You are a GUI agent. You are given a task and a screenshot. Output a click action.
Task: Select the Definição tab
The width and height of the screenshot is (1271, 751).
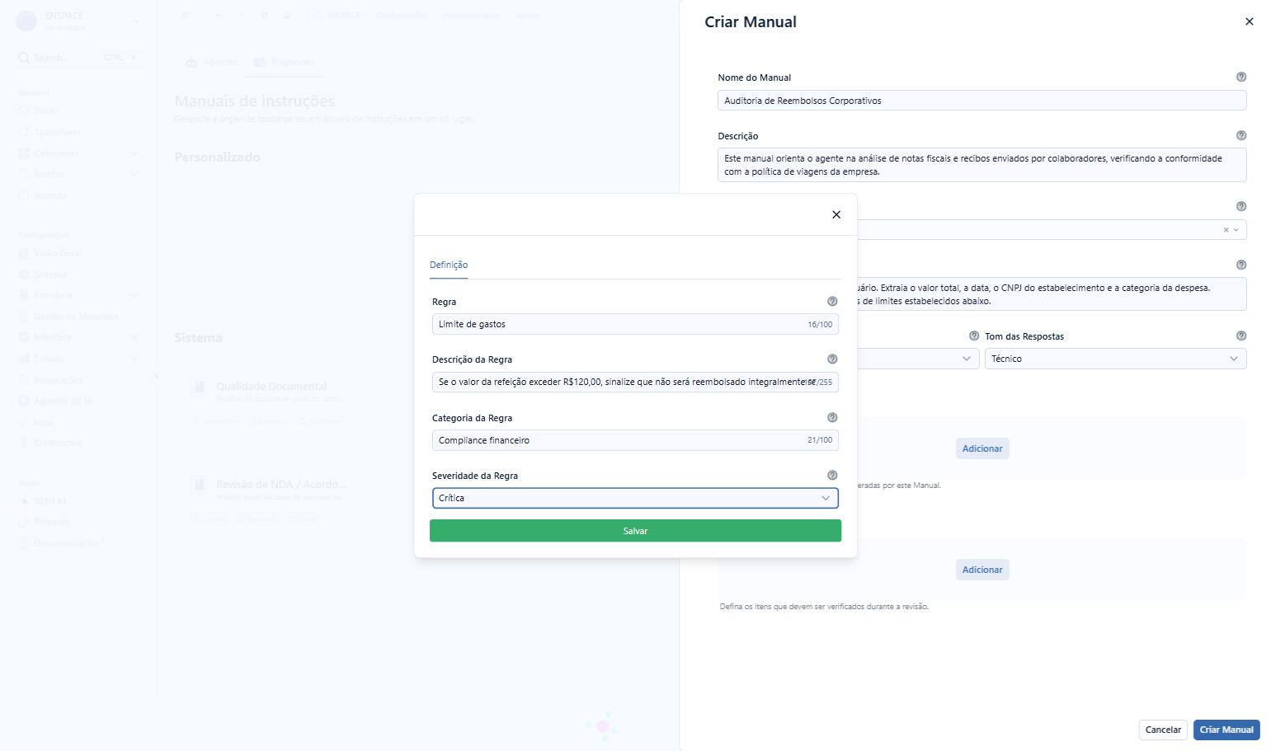[x=449, y=265]
